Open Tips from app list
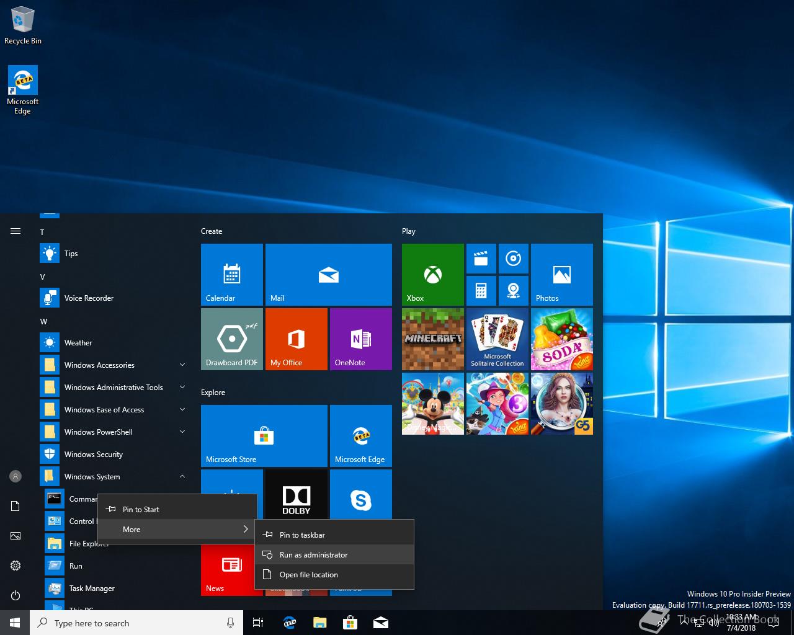 (114, 254)
